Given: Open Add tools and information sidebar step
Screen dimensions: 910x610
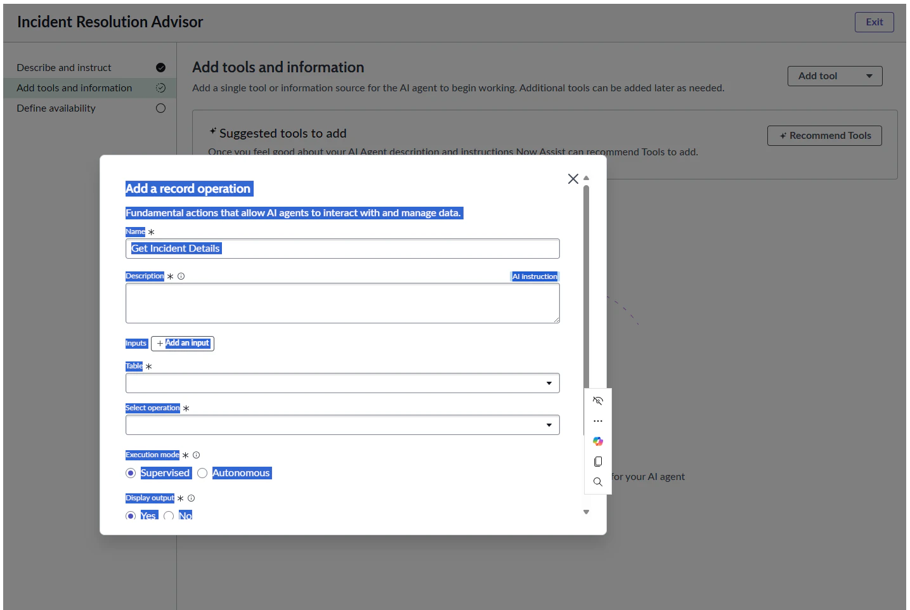Looking at the screenshot, I should pyautogui.click(x=90, y=88).
